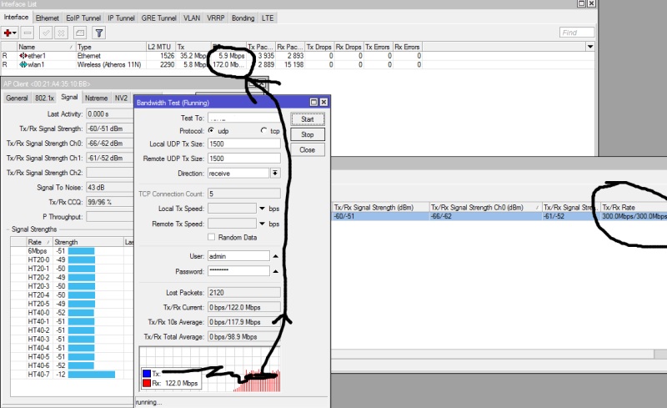Click the Filter funnel toolbar icon

98,33
